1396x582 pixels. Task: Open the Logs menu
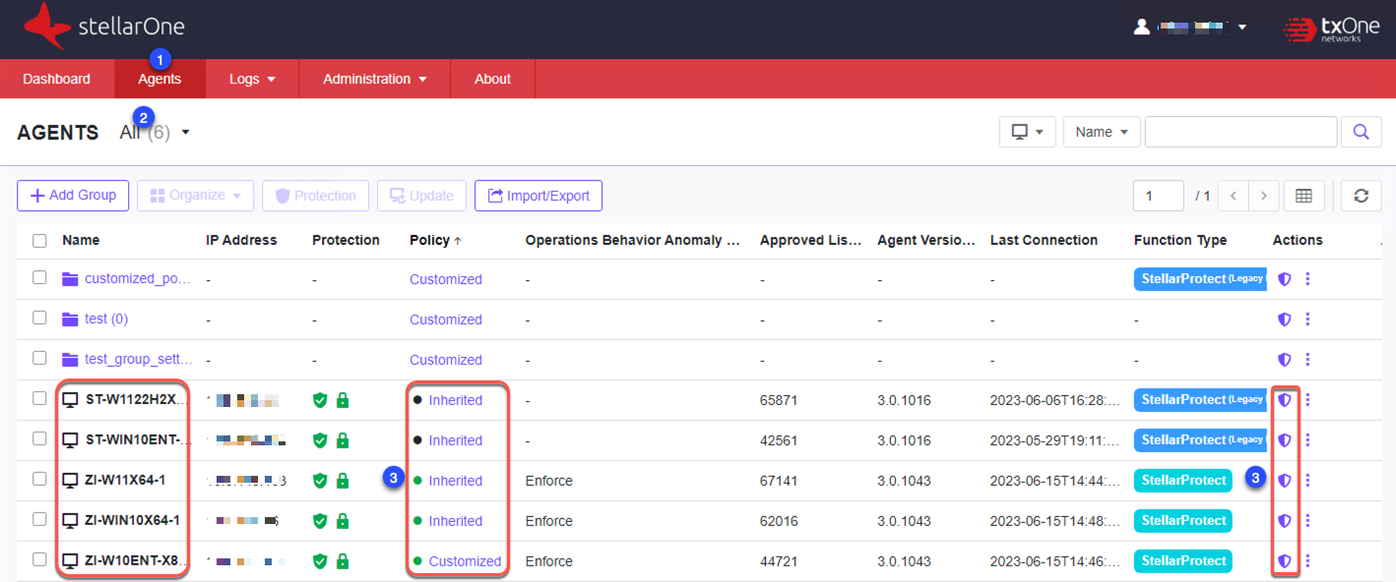251,79
